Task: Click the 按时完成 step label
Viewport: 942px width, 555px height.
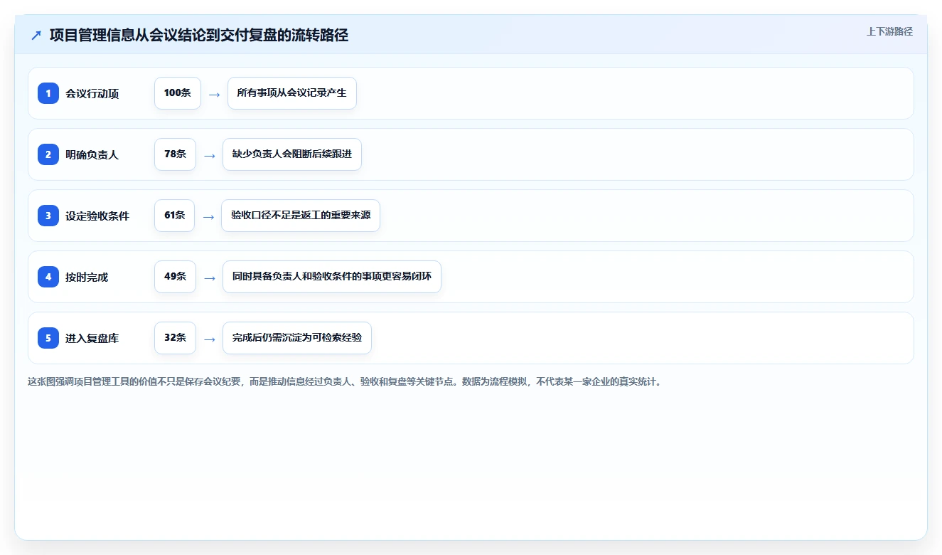Action: point(87,277)
